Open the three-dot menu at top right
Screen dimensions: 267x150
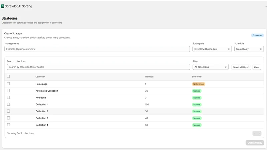tap(266, 6)
